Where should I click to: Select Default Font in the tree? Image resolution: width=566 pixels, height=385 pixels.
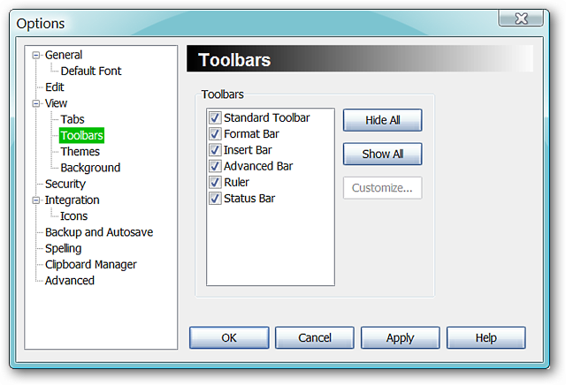pos(91,71)
